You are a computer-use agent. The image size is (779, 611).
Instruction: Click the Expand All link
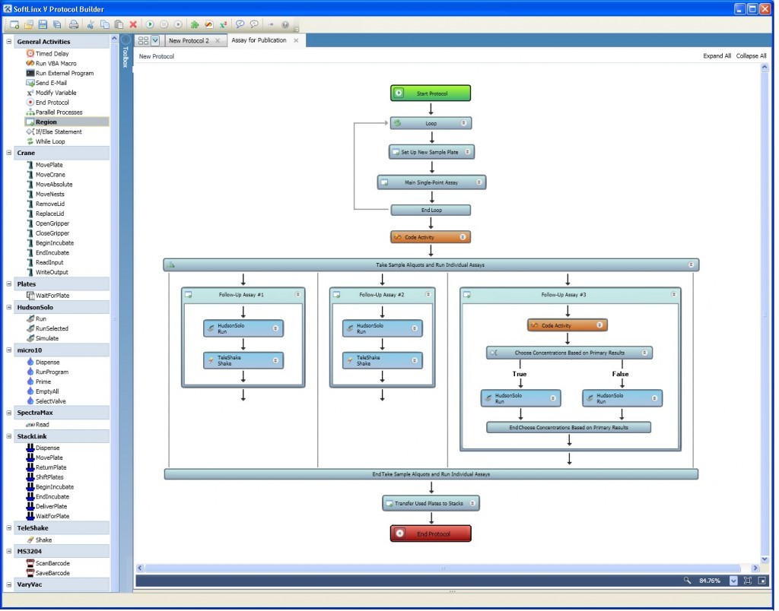click(716, 55)
